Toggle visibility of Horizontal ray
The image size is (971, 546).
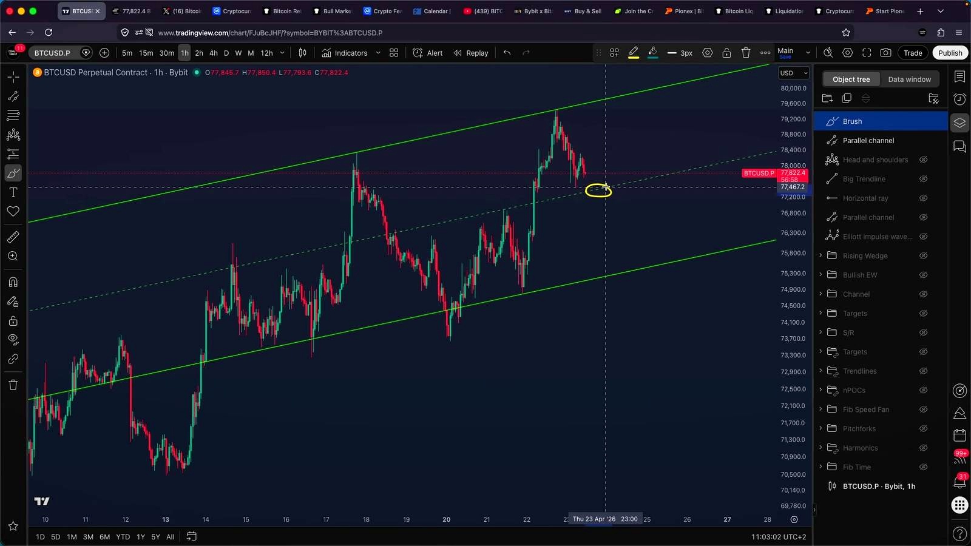(x=923, y=198)
